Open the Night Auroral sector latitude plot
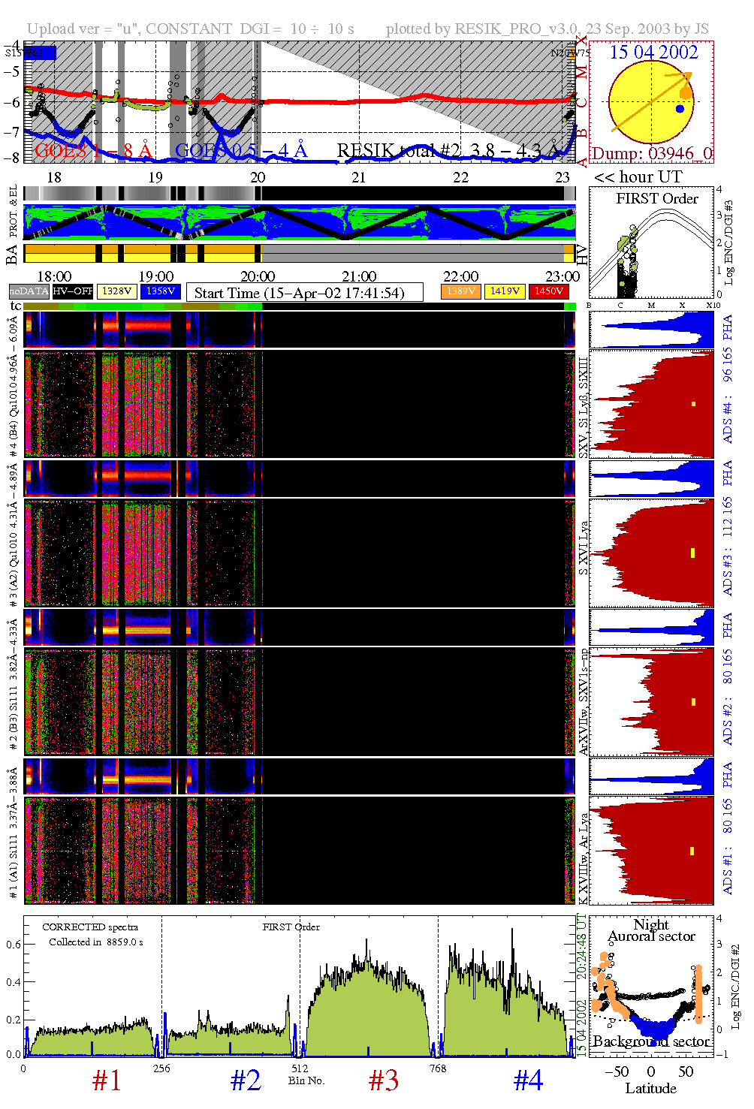Screen dimensions: 754x1109 (651, 985)
